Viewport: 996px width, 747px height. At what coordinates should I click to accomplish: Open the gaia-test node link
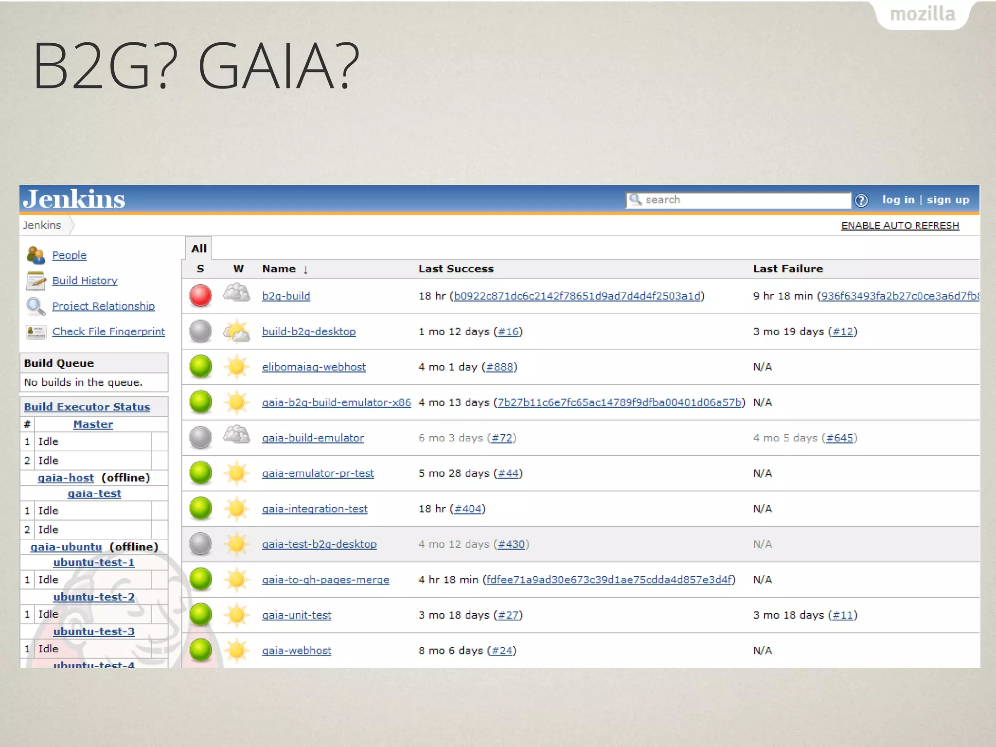coord(94,494)
